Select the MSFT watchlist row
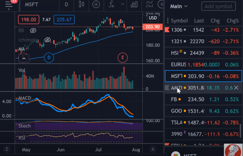This screenshot has height=156, width=243. pyautogui.click(x=203, y=76)
